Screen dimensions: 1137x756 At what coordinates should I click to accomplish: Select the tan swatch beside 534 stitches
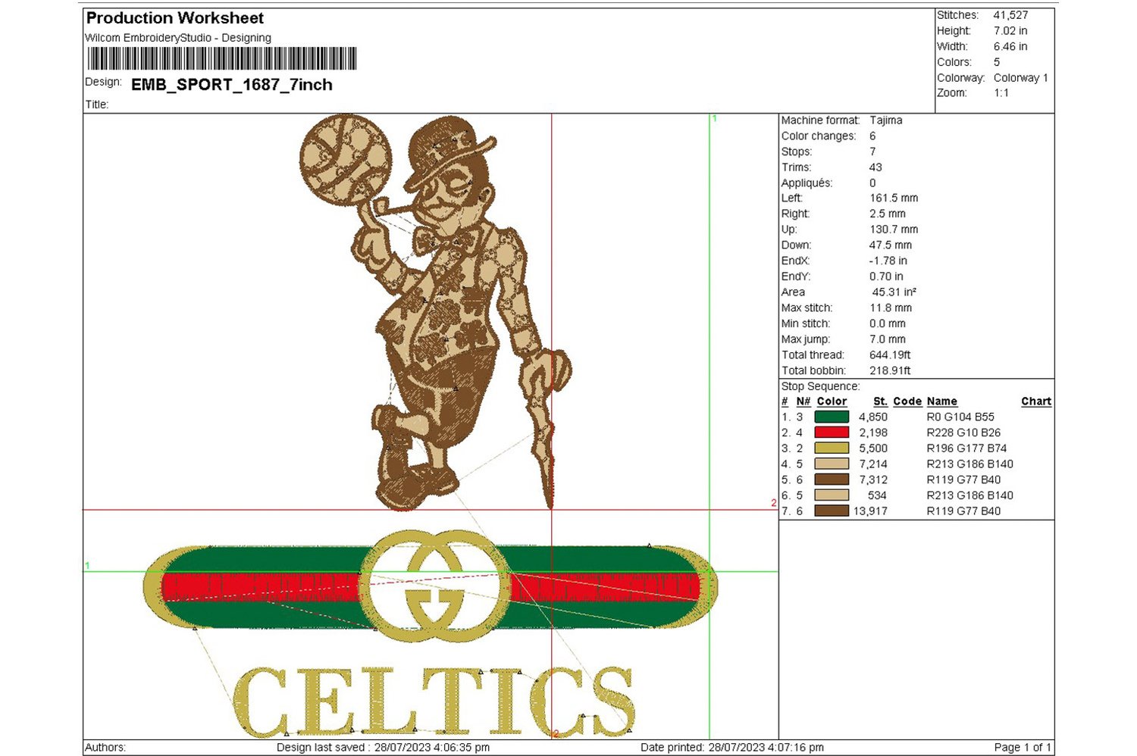pos(832,495)
